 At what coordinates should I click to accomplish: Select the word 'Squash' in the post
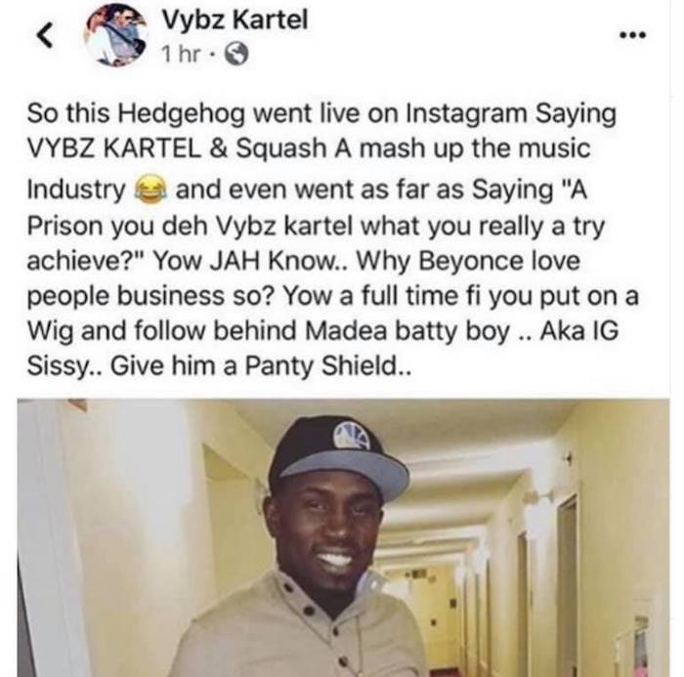click(x=281, y=149)
